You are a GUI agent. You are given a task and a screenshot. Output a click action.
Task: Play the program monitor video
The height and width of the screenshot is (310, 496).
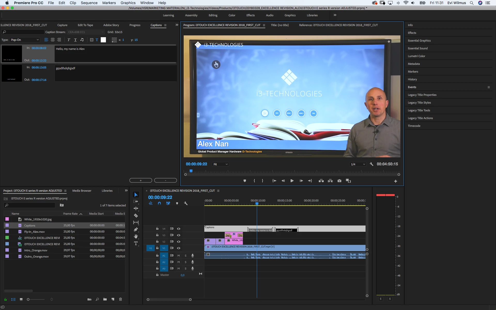point(292,181)
